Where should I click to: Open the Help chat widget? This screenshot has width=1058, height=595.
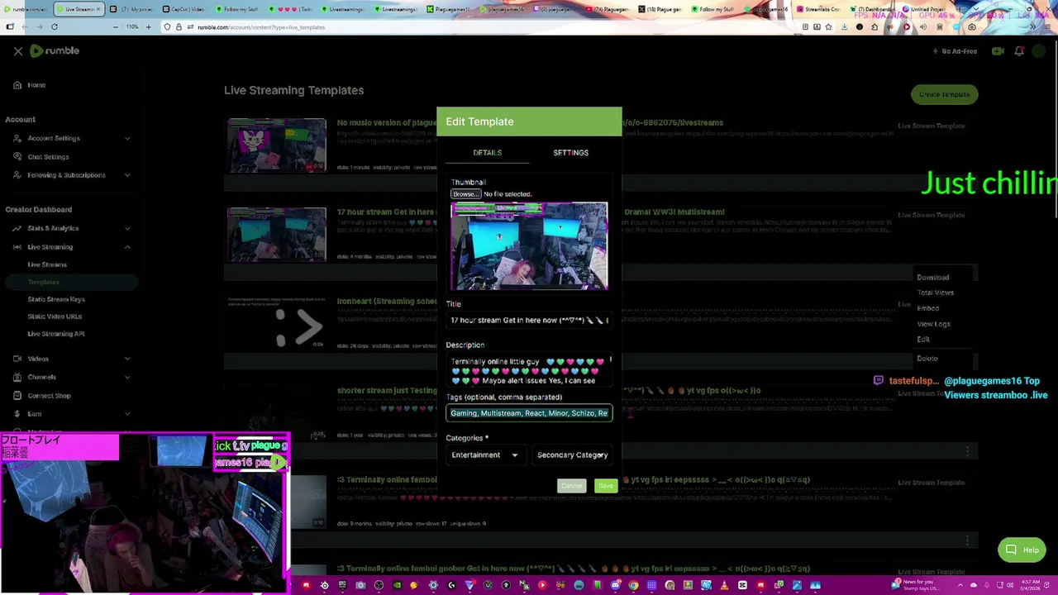click(1022, 550)
